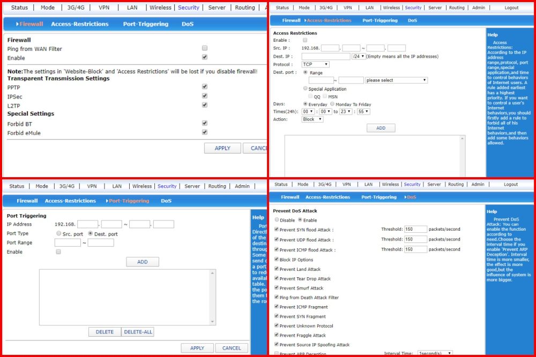Click the down arrow of the port triggering list scrollbar
This screenshot has width=536, height=357.
[213, 321]
